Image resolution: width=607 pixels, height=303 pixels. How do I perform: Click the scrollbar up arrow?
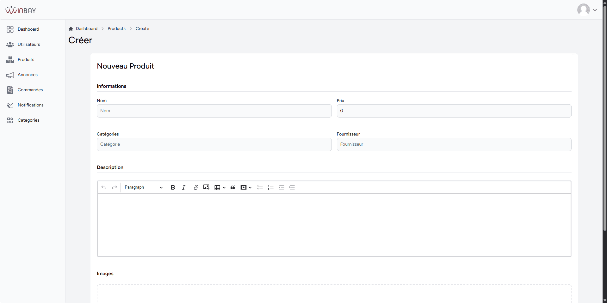[605, 3]
